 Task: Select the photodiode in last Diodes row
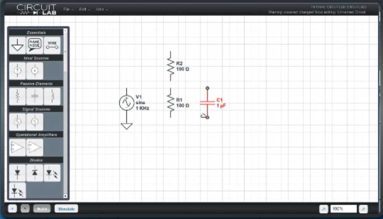[17, 191]
